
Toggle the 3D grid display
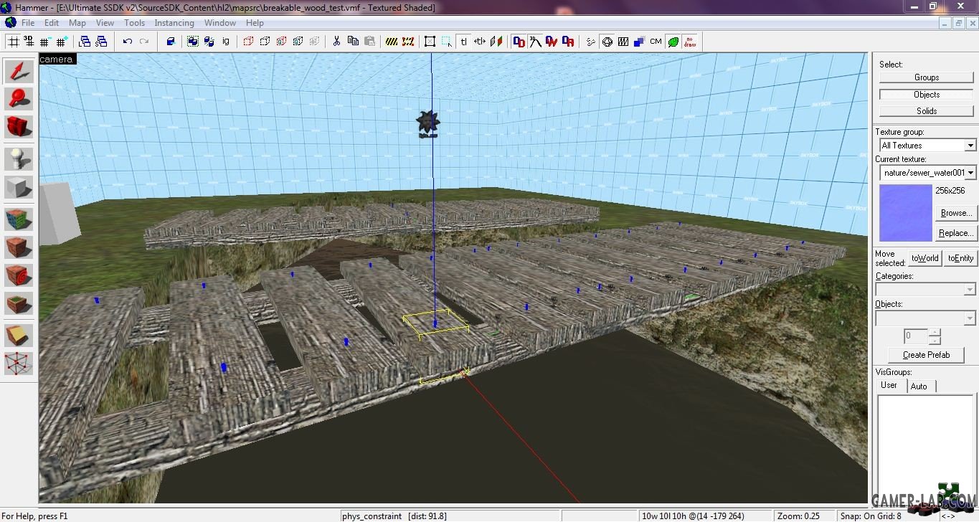point(30,42)
